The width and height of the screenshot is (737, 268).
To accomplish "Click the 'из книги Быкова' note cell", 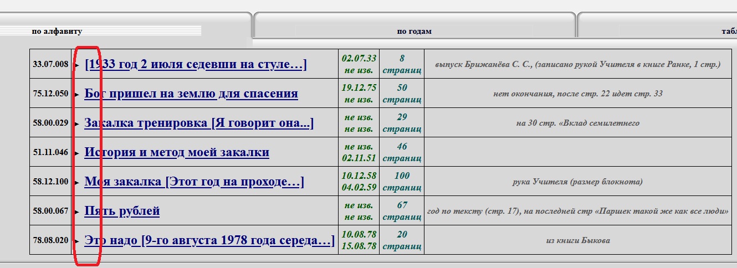I will (578, 240).
